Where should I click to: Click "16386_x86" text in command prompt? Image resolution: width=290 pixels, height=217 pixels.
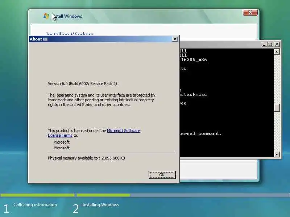[x=194, y=60]
